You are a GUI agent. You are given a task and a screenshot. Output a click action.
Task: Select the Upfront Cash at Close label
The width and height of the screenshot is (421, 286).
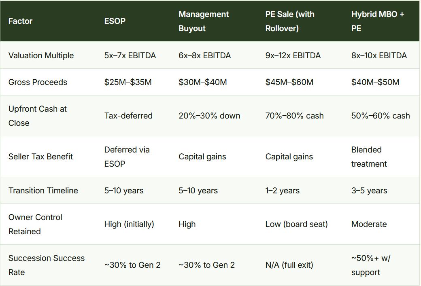click(x=38, y=116)
